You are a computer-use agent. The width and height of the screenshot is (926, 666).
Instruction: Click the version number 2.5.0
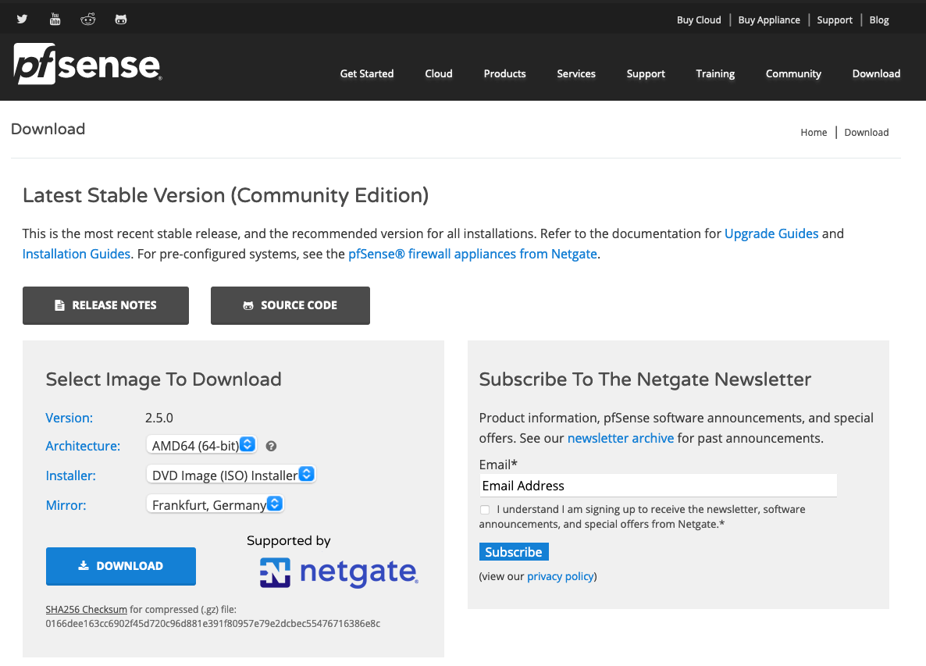coord(159,418)
